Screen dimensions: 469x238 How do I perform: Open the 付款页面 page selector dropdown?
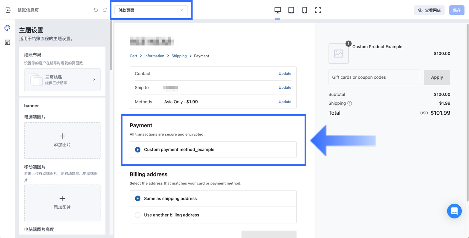click(151, 10)
